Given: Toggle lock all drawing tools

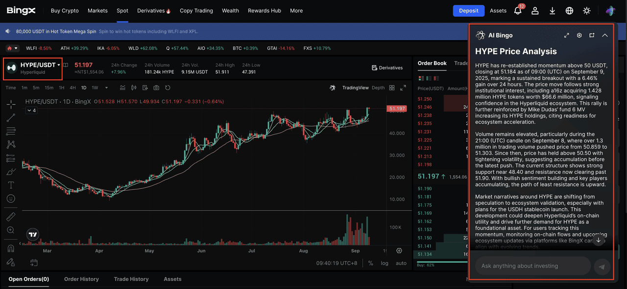Looking at the screenshot, I should click(11, 262).
